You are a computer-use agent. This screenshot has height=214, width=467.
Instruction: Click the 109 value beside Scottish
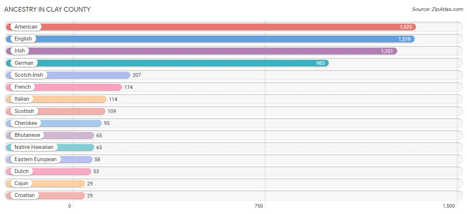click(112, 111)
